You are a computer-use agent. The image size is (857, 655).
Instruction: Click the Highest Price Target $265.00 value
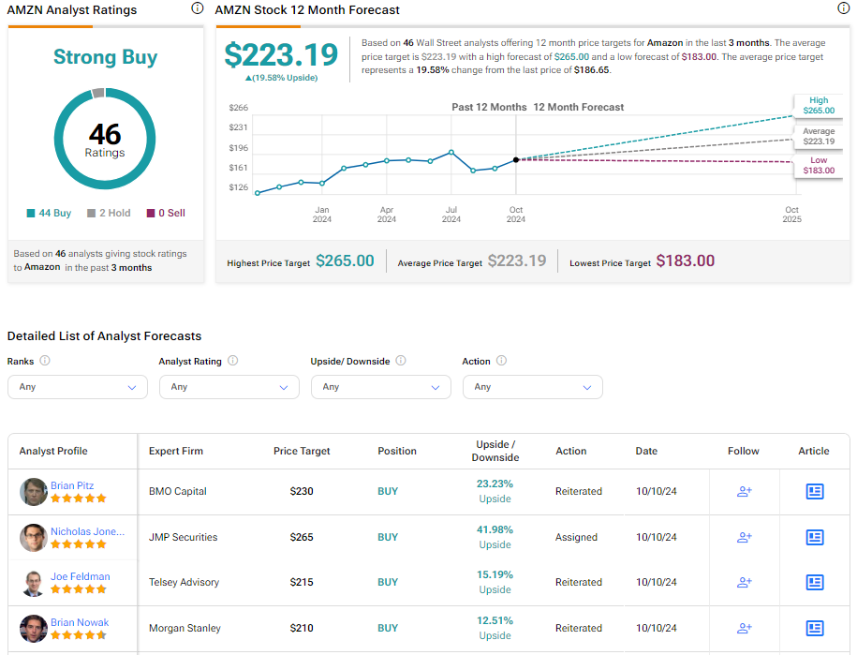coord(345,261)
